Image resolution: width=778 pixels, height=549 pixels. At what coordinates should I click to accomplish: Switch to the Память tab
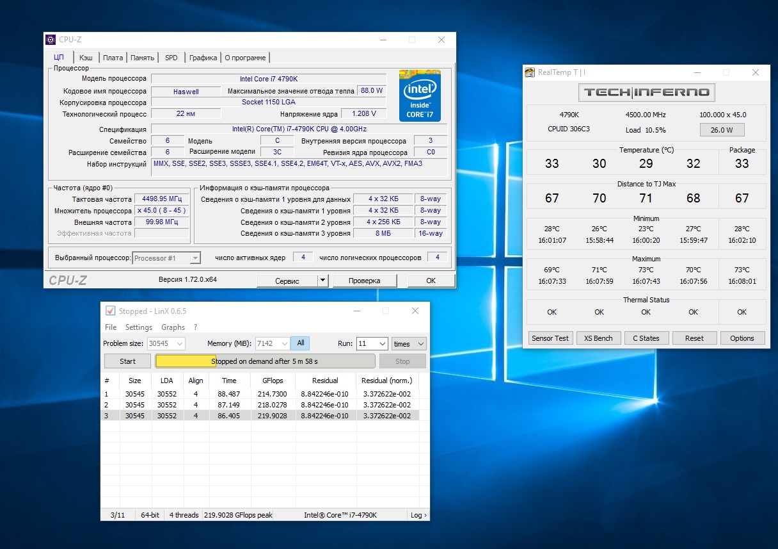point(142,58)
